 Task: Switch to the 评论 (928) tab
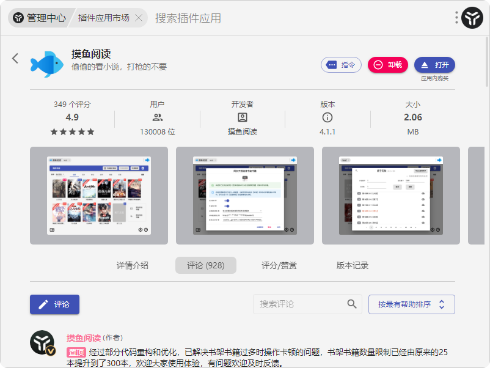tap(206, 265)
